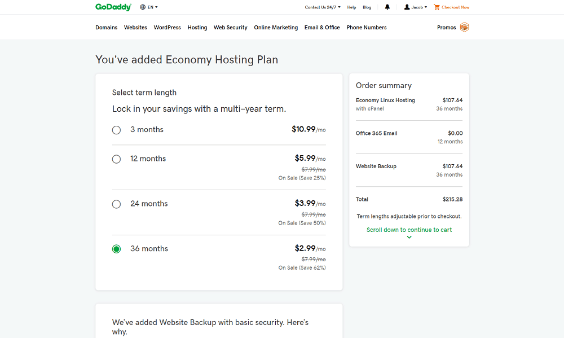Screen dimensions: 564x338
Task: Open the Online Marketing menu
Action: click(276, 27)
